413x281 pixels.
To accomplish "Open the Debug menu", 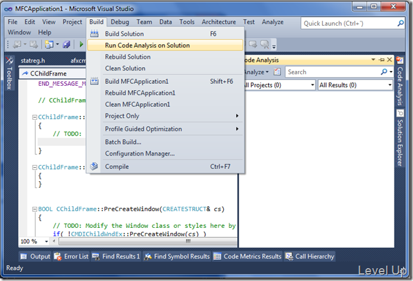I will pyautogui.click(x=120, y=22).
